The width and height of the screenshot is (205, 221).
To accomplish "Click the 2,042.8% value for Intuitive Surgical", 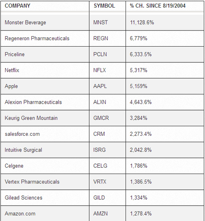I will 140,150.
